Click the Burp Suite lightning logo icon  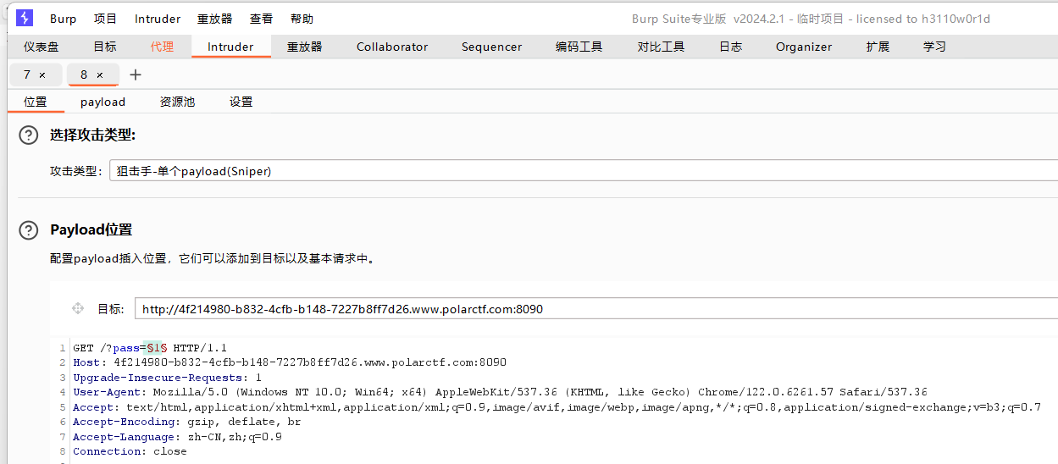pos(25,18)
